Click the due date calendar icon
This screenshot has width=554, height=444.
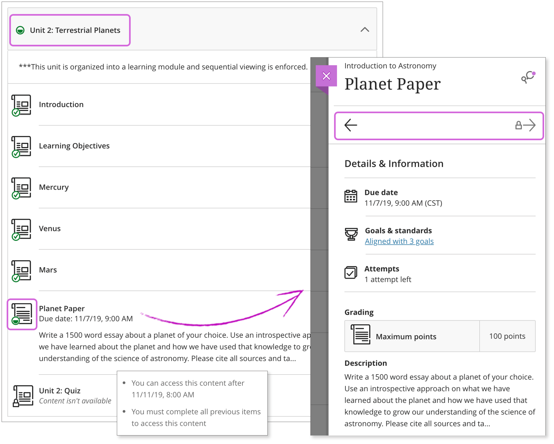[351, 196]
